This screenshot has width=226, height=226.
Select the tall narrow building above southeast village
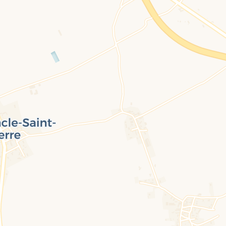211,189
